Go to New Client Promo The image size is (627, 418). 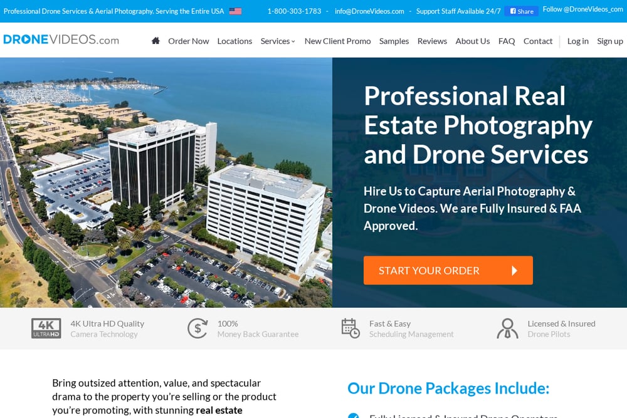tap(337, 41)
